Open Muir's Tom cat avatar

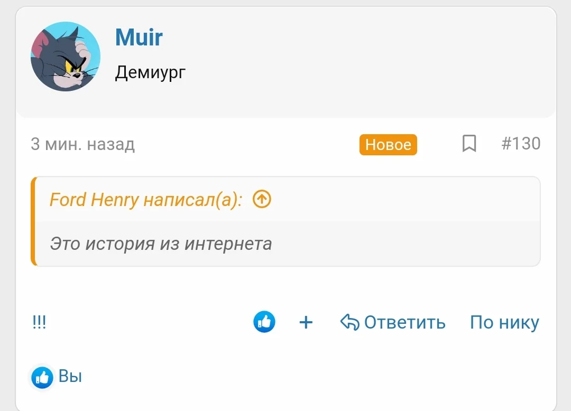[x=66, y=57]
